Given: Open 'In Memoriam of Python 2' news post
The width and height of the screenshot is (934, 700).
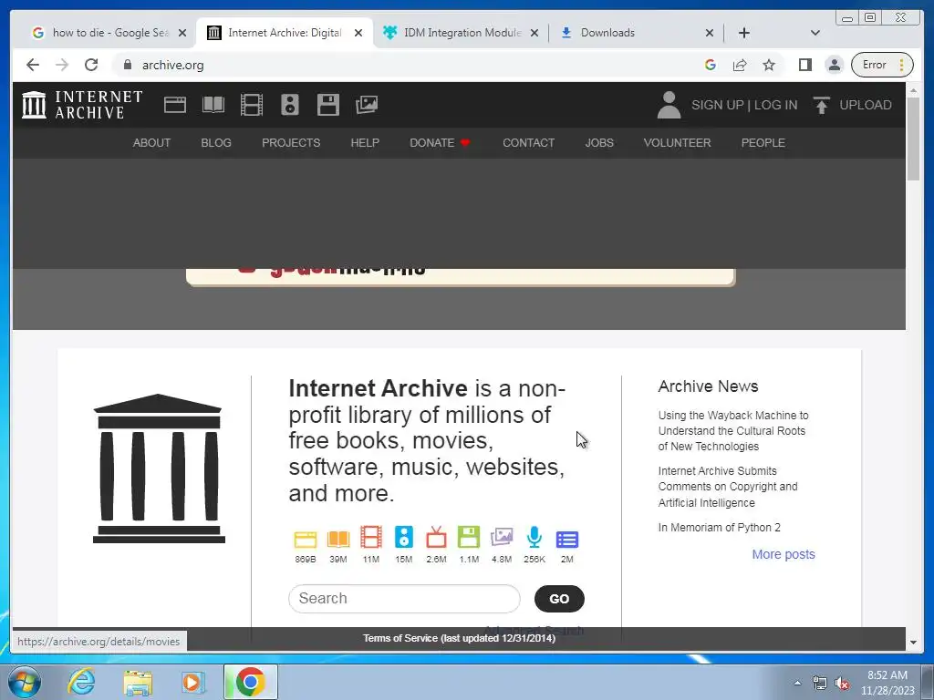Looking at the screenshot, I should [719, 528].
